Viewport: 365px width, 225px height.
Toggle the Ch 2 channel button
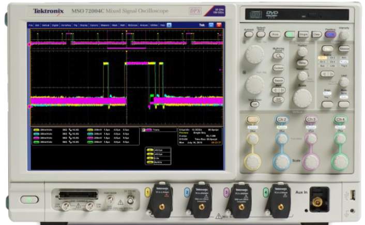tap(282, 119)
